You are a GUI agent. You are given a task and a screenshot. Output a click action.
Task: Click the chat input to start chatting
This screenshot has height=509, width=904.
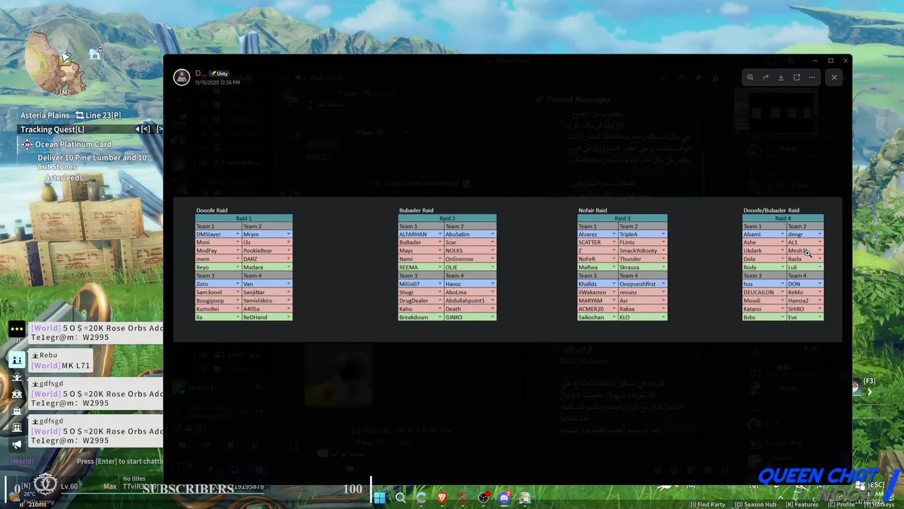119,461
